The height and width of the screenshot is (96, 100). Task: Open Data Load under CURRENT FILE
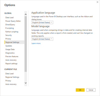(x=9, y=74)
